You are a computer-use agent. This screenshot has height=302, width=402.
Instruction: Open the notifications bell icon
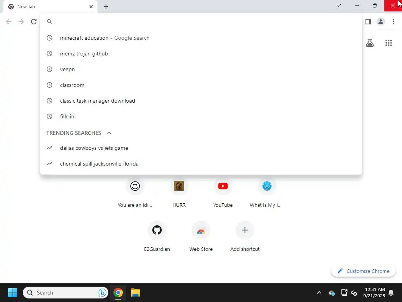[391, 293]
